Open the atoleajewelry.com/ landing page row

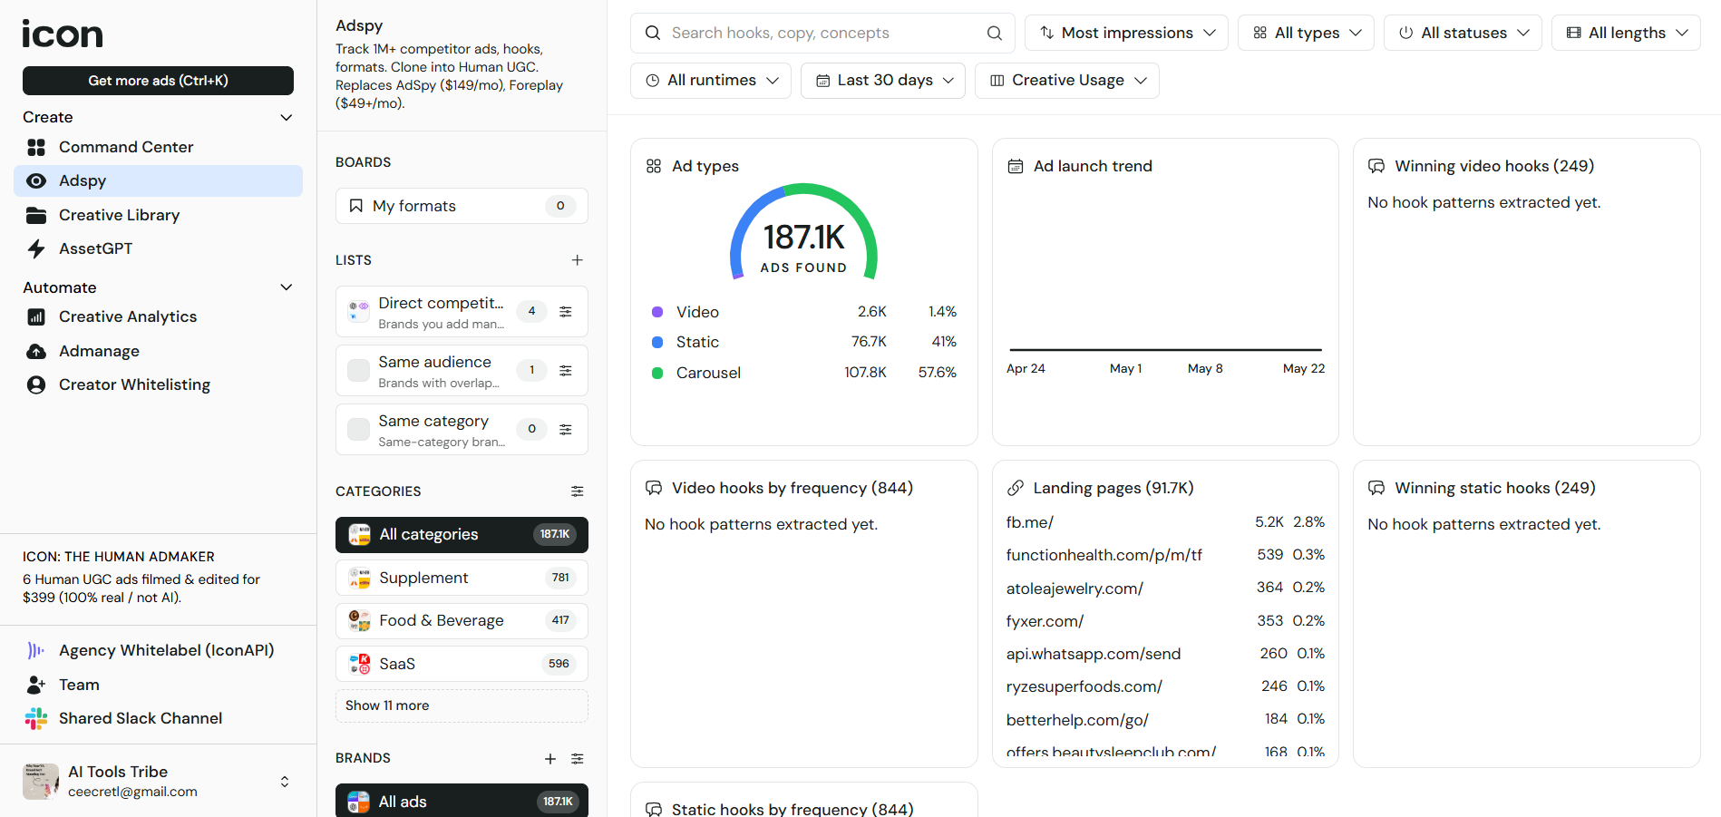[x=1165, y=588]
